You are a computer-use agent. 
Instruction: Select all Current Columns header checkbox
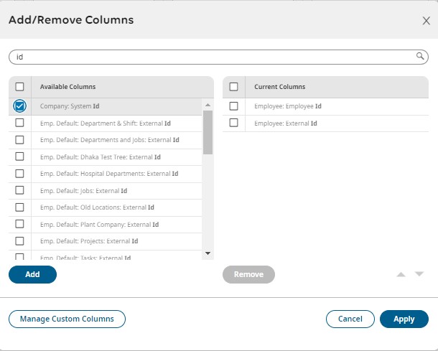tap(233, 87)
